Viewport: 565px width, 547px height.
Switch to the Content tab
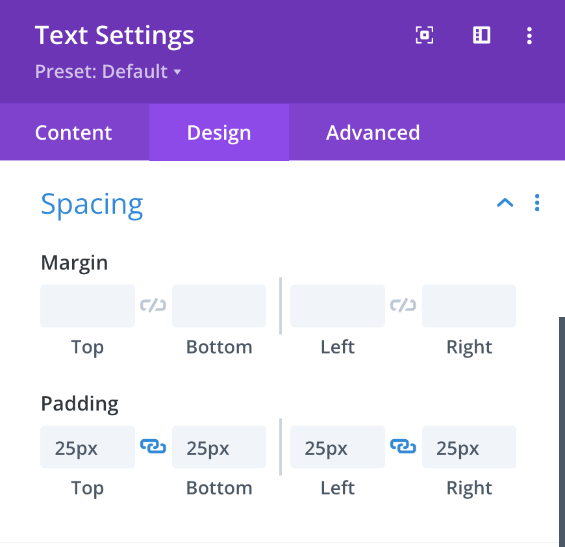tap(73, 133)
